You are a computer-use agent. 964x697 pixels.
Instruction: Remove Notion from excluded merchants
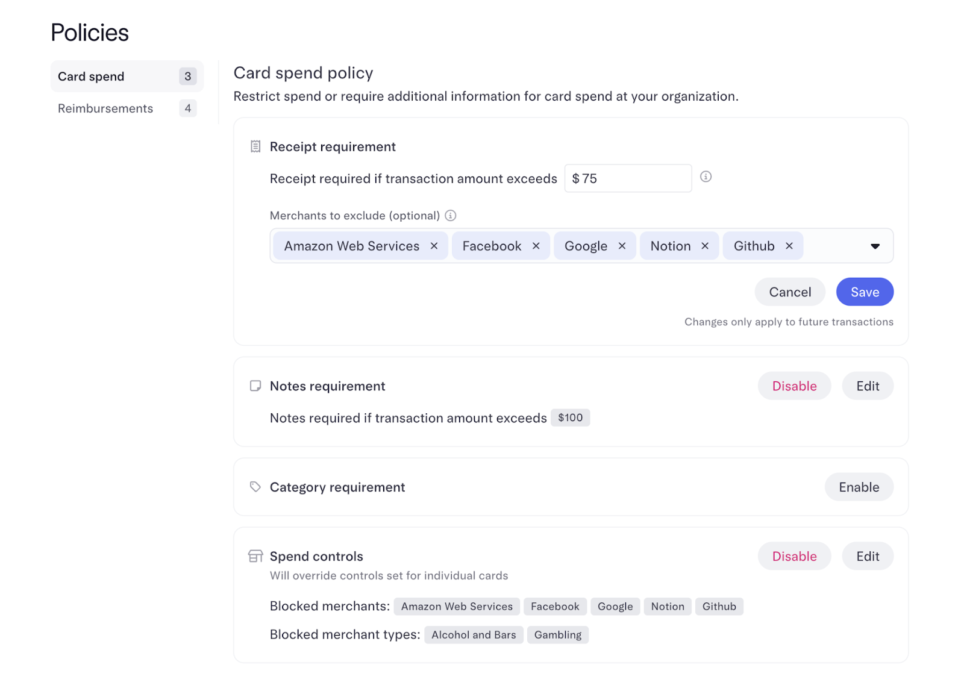pyautogui.click(x=705, y=246)
